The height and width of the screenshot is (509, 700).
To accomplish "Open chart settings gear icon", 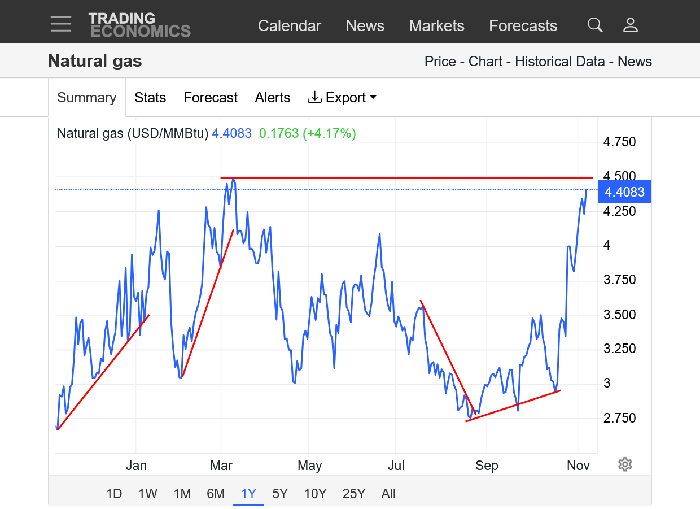I will pos(624,464).
